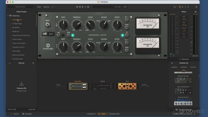Choose Channel Strip X module thumbnail
The height and width of the screenshot is (117, 208).
183,102
